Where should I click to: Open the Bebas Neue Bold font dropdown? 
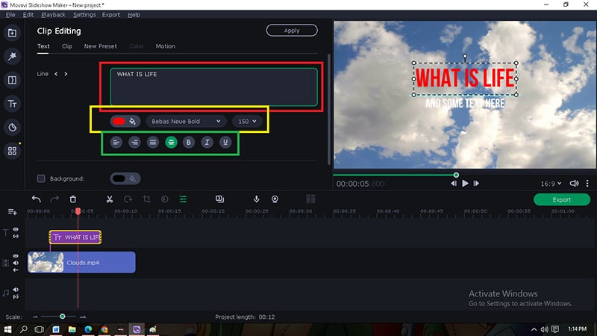[x=186, y=121]
